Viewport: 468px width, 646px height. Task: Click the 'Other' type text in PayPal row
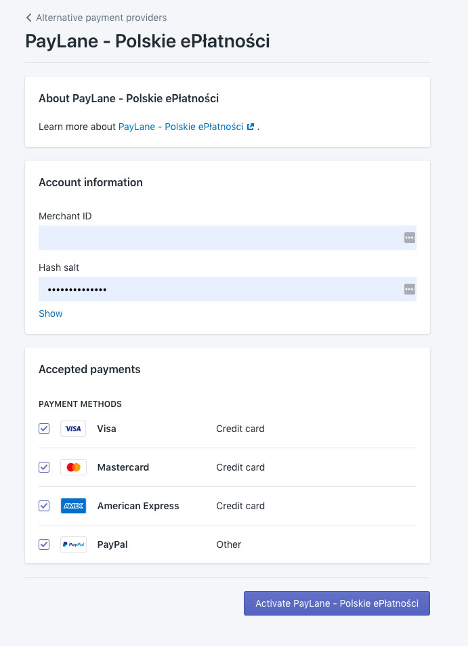pos(229,544)
